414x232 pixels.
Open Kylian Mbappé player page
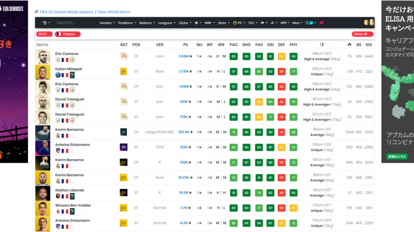coord(68,69)
